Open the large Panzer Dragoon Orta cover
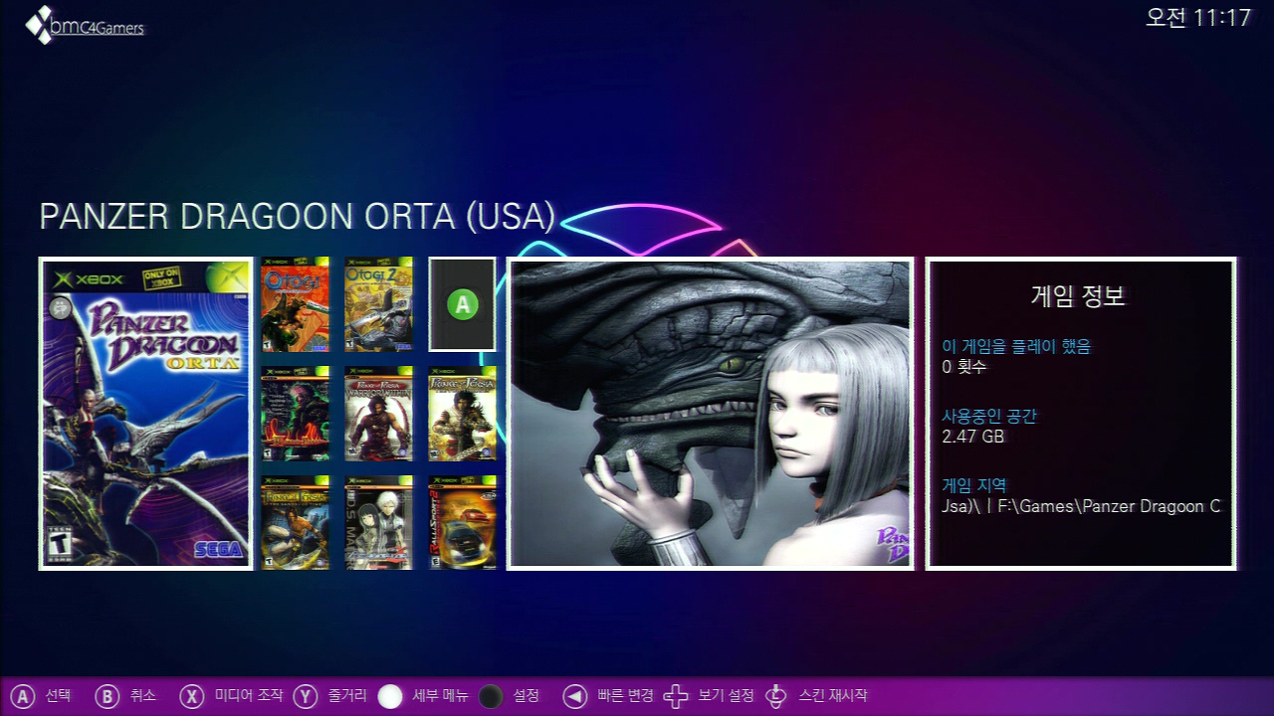 145,414
